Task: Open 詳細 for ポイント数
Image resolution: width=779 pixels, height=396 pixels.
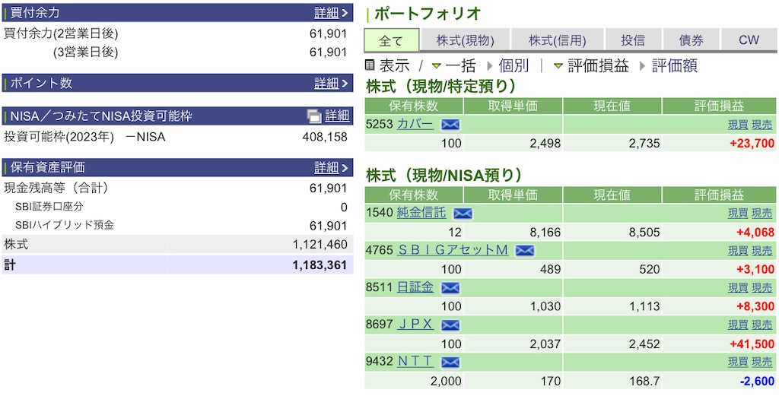Action: coord(331,83)
